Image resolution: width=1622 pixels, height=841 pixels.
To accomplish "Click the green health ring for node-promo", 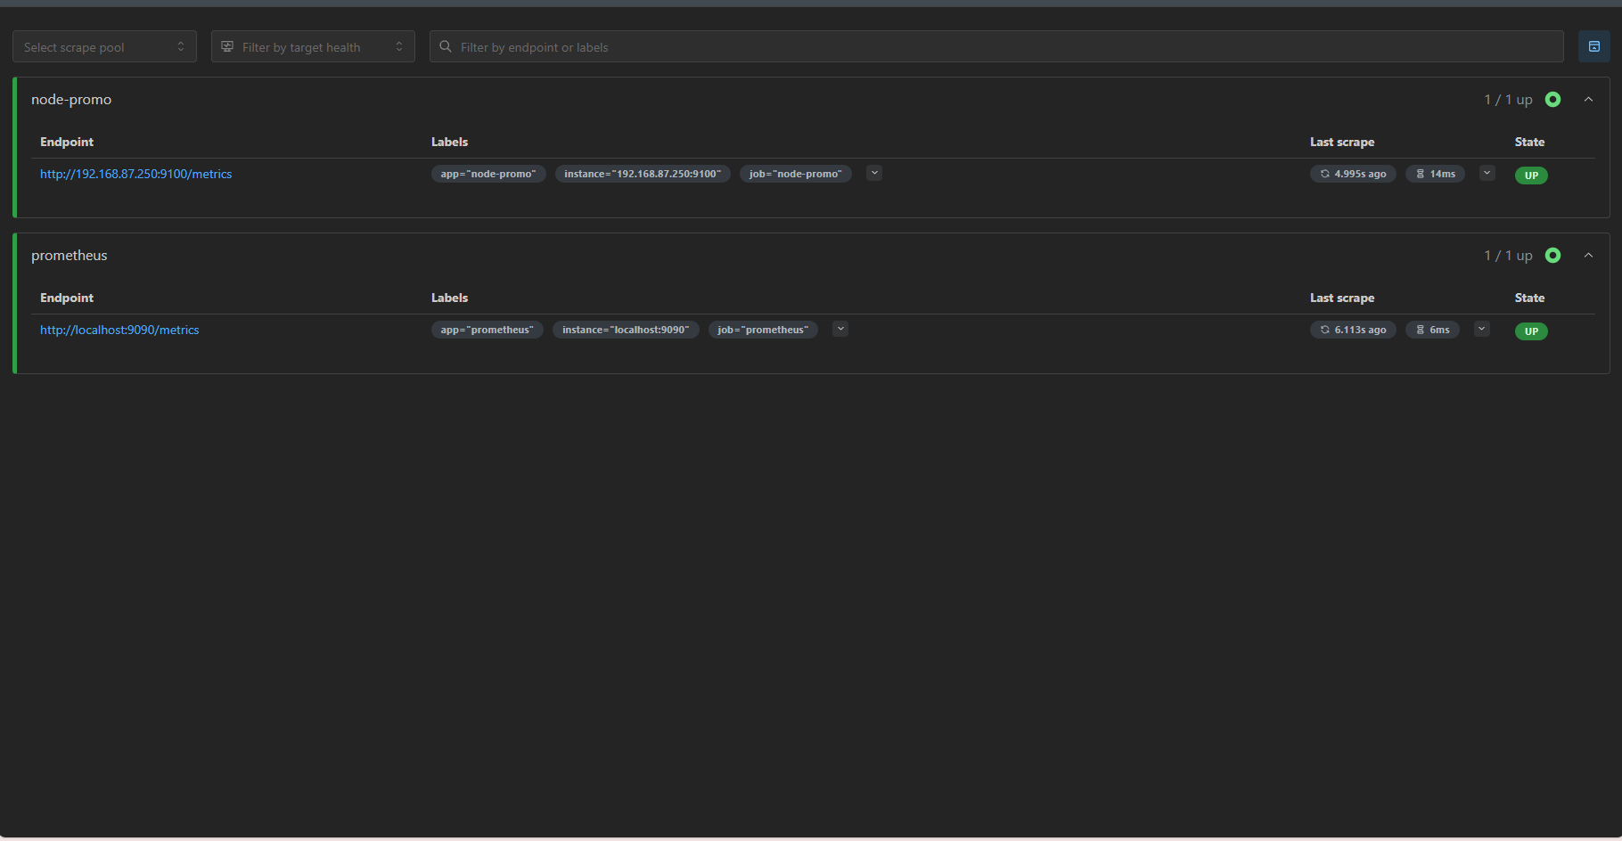I will [1552, 100].
